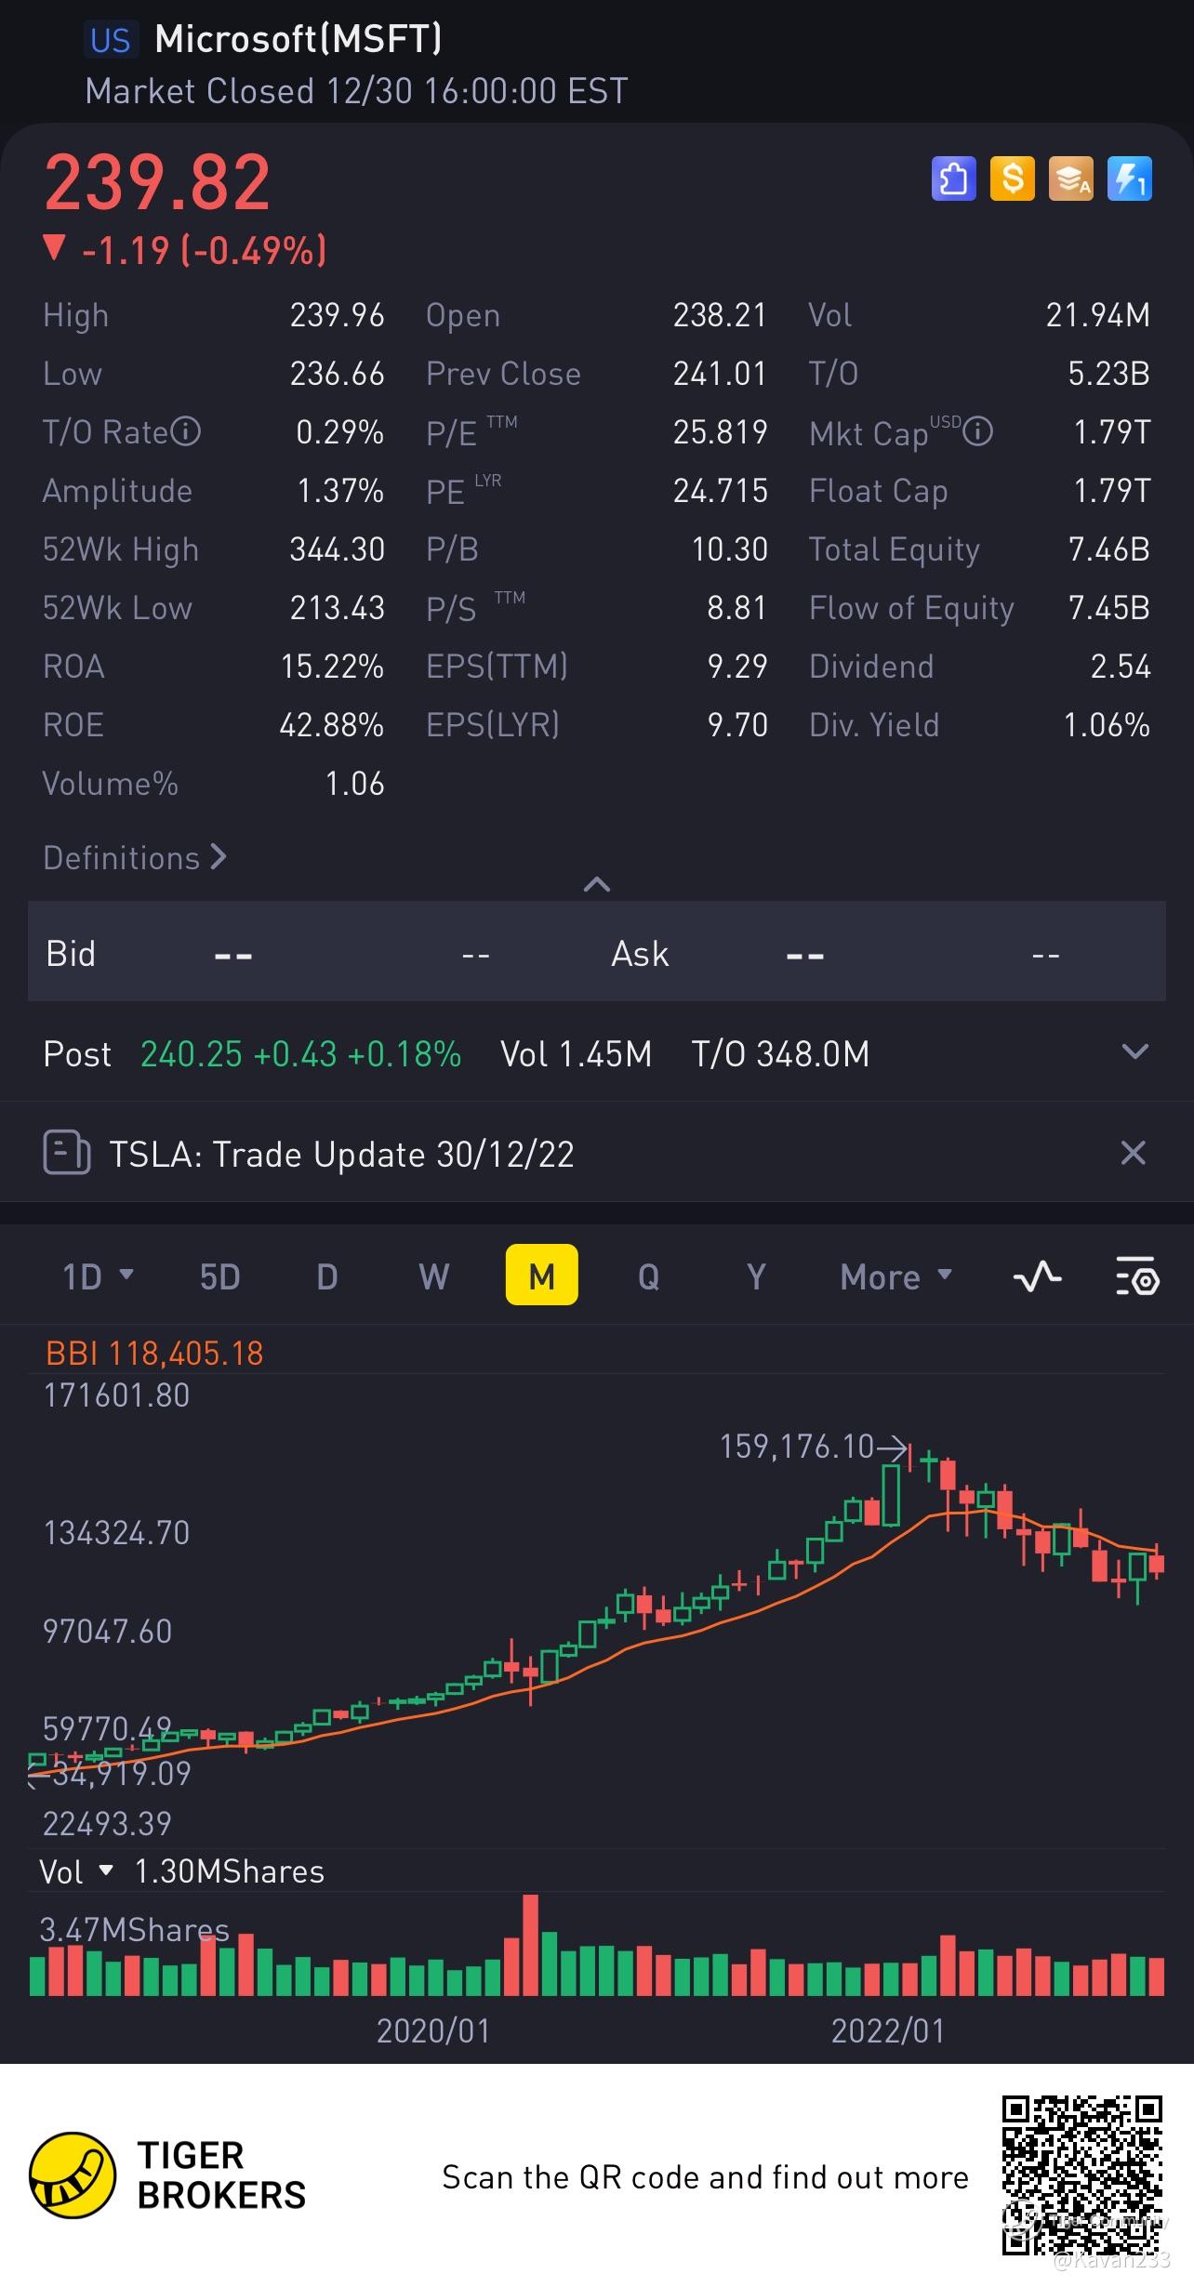The width and height of the screenshot is (1194, 2287).
Task: Tap the blue lightning bolt icon
Action: 1130,178
